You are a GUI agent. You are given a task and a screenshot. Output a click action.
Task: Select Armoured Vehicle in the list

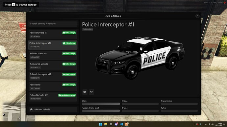53,66
